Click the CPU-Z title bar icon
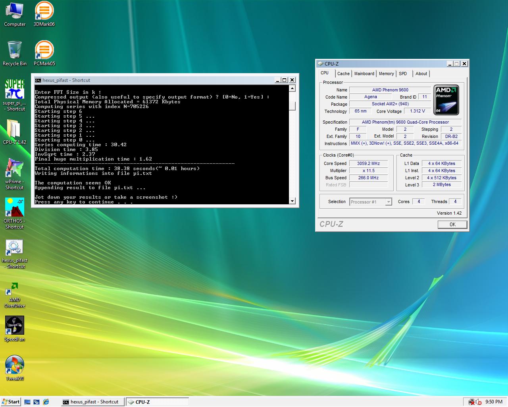This screenshot has height=407, width=508. coord(320,64)
